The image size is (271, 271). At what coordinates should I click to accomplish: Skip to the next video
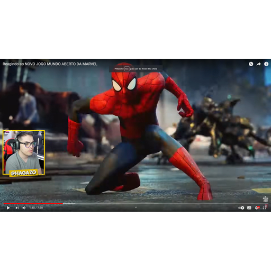(17, 208)
